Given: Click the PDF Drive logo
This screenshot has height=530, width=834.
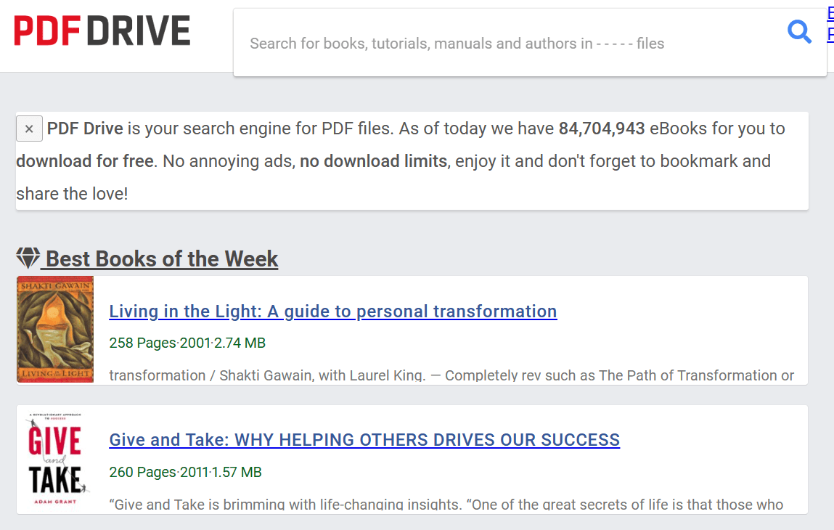Looking at the screenshot, I should pos(102,30).
